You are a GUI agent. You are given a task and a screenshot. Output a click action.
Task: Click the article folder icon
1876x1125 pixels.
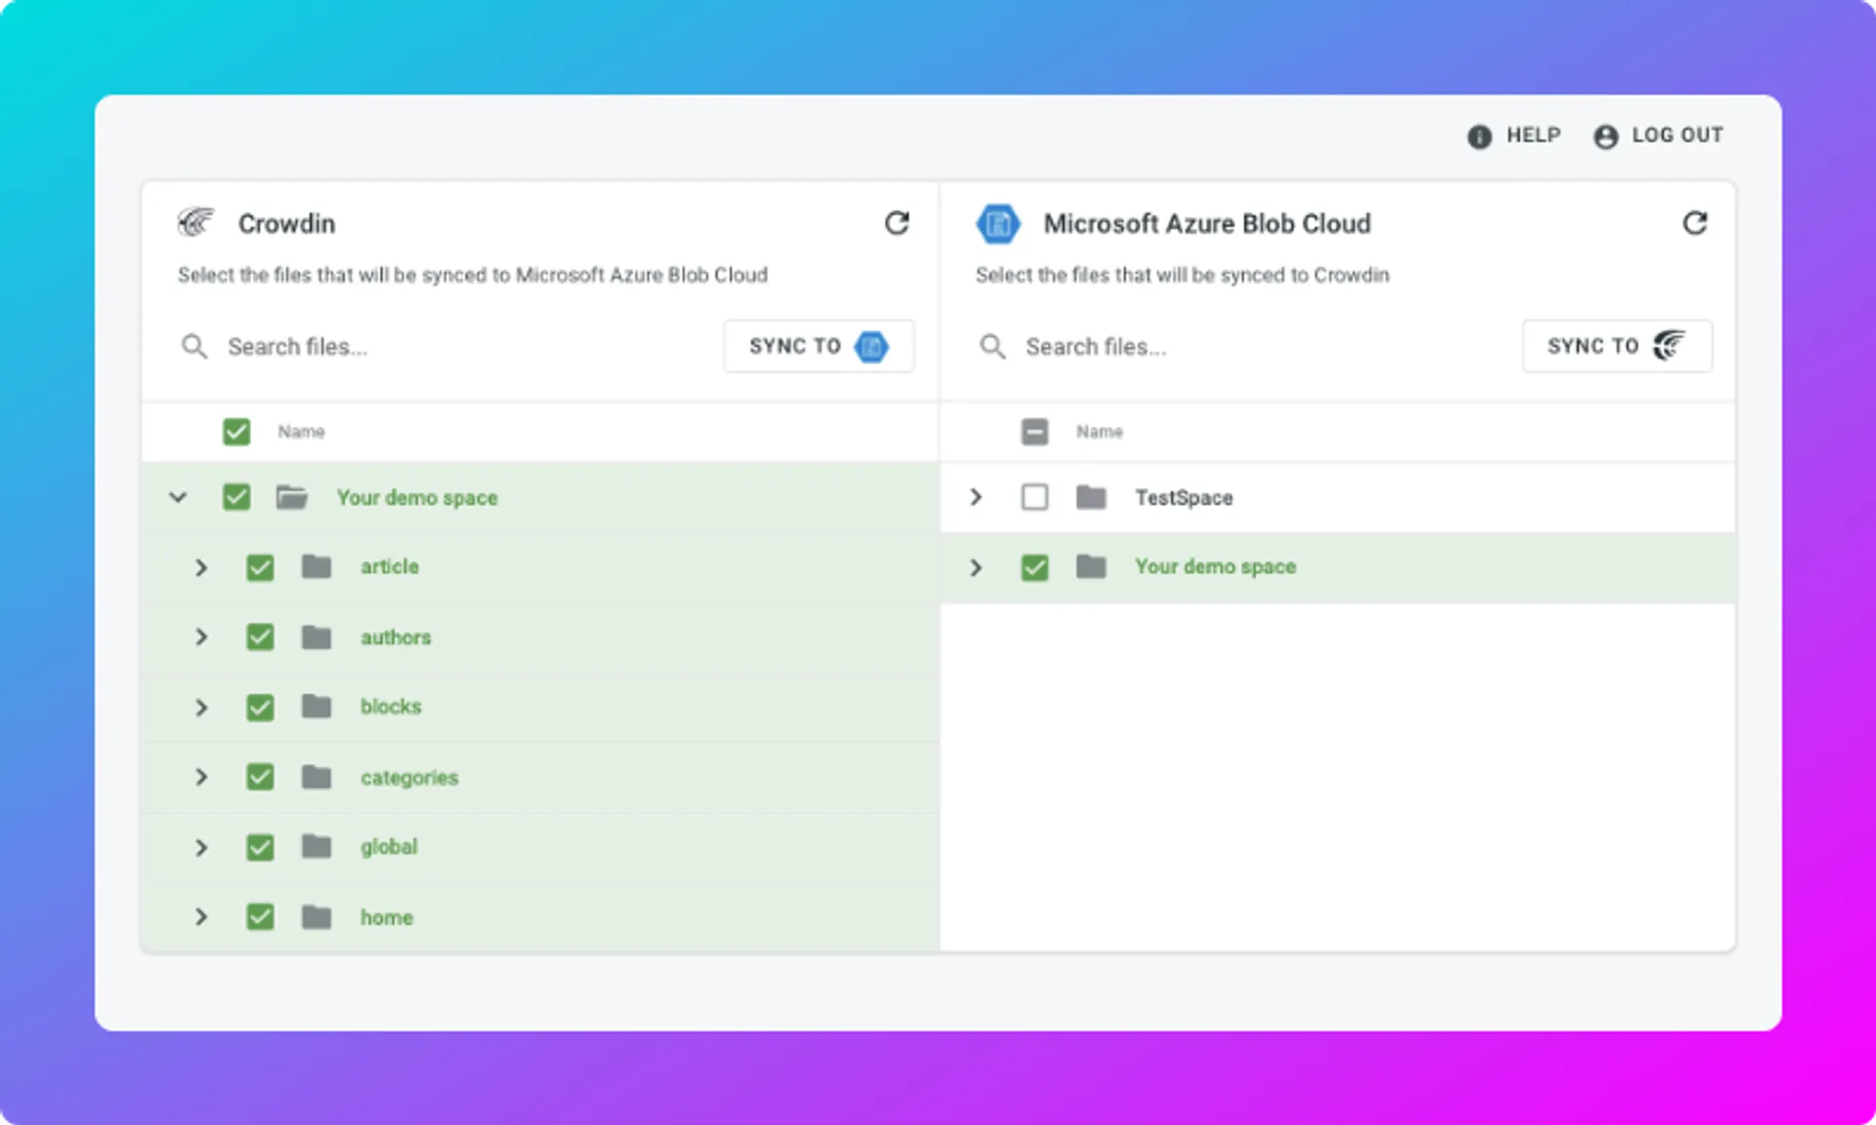(317, 566)
